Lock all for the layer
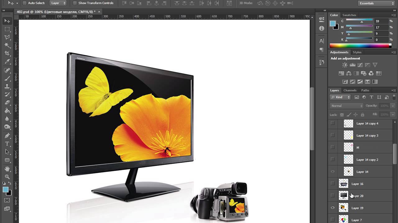This screenshot has height=223, width=398. (362, 115)
